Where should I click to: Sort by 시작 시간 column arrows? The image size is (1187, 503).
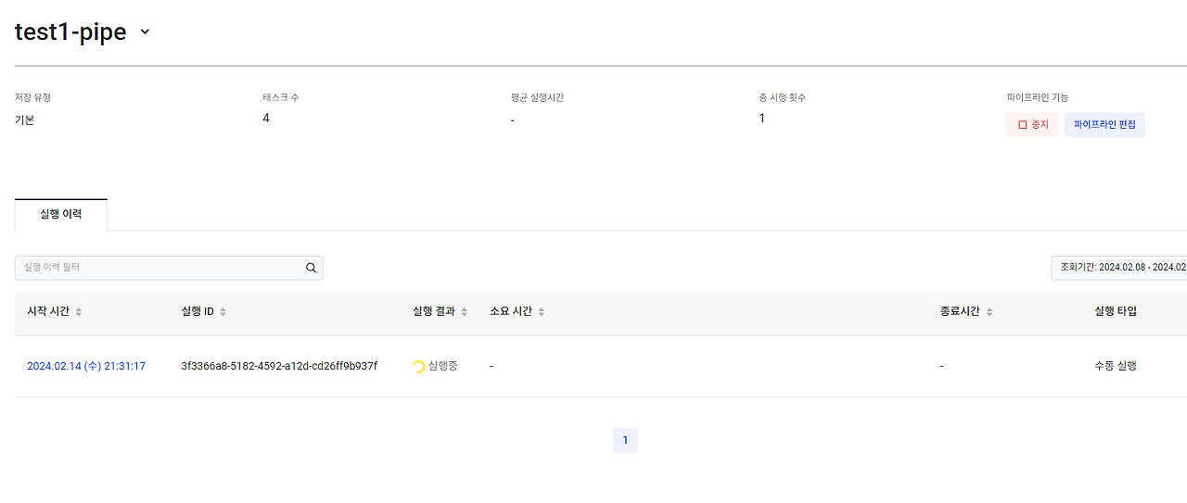[x=79, y=312]
